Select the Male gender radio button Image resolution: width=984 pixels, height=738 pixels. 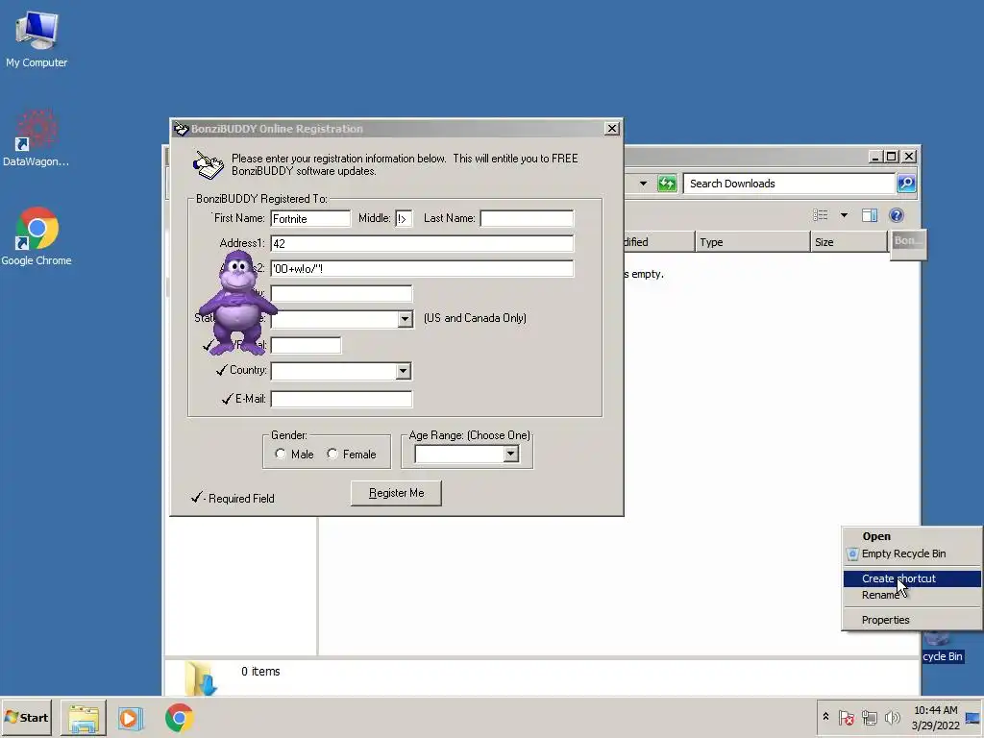click(281, 454)
